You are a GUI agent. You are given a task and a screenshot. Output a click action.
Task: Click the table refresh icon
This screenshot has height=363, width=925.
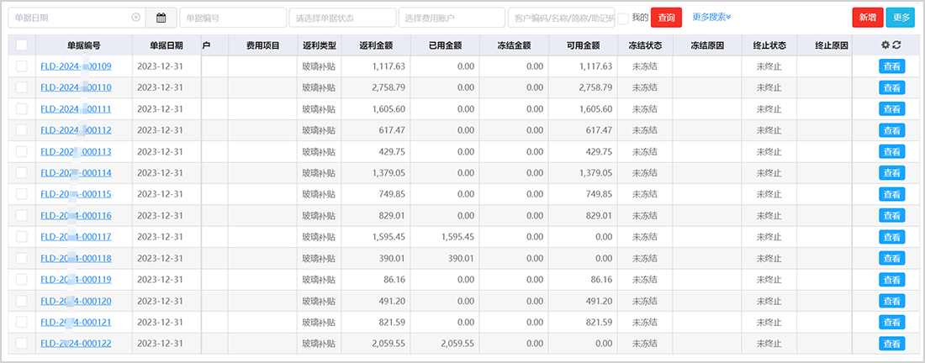[x=896, y=45]
